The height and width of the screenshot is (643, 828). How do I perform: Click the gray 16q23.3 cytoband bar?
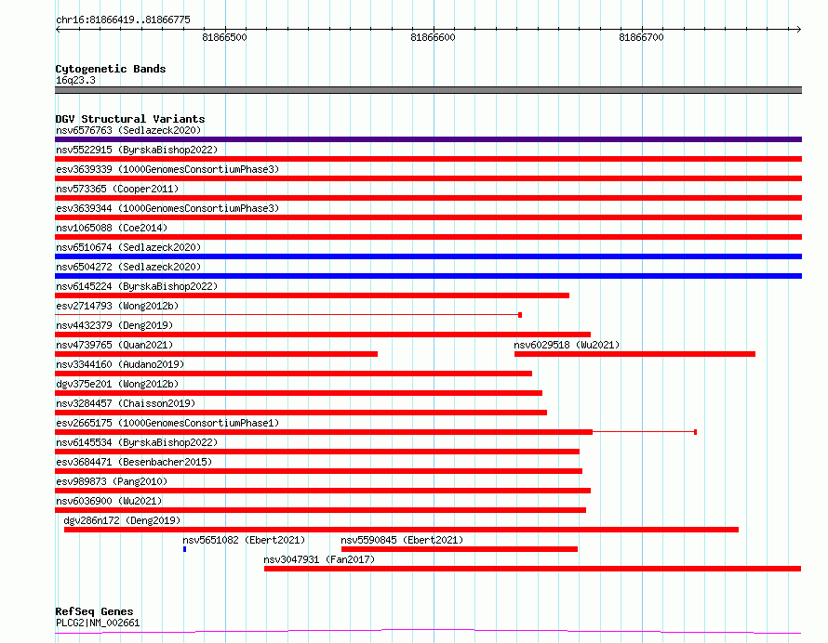[428, 90]
